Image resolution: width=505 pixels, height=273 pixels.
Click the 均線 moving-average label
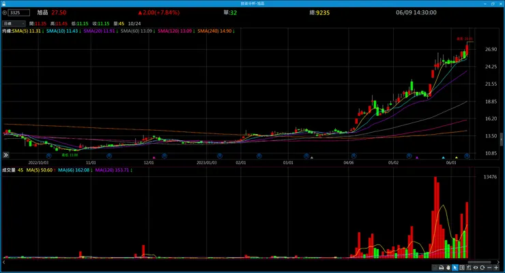(7, 31)
